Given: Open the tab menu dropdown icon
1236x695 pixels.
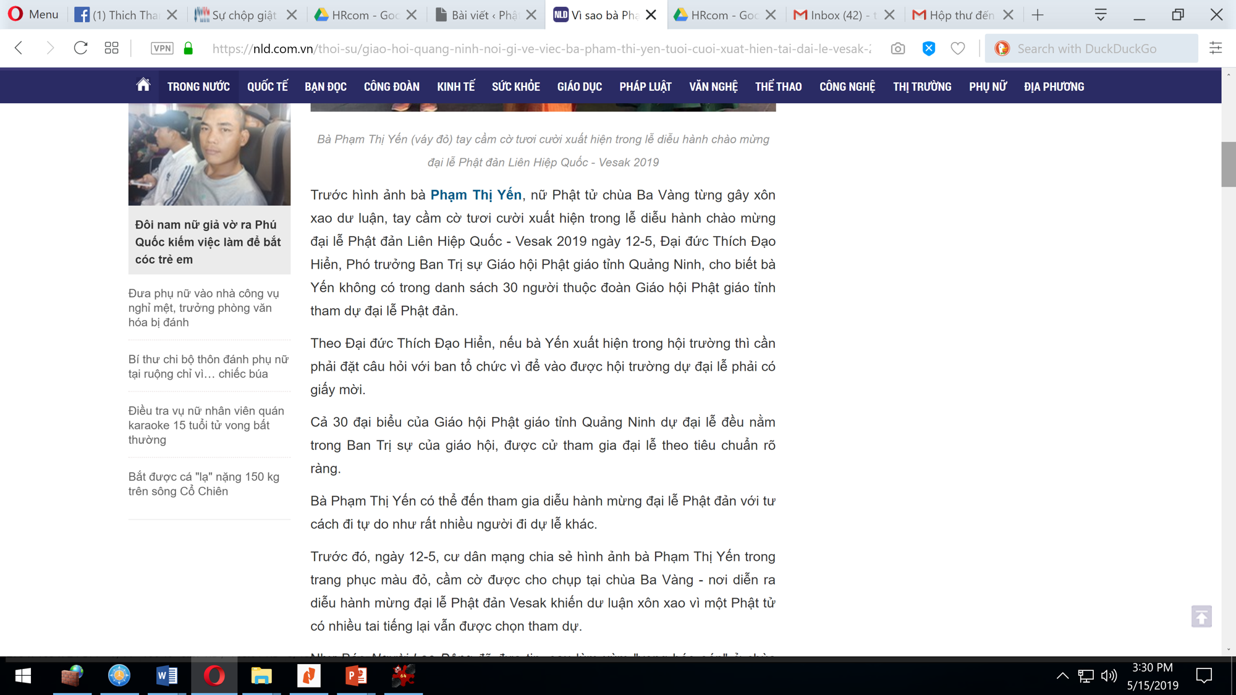Looking at the screenshot, I should 1100,15.
